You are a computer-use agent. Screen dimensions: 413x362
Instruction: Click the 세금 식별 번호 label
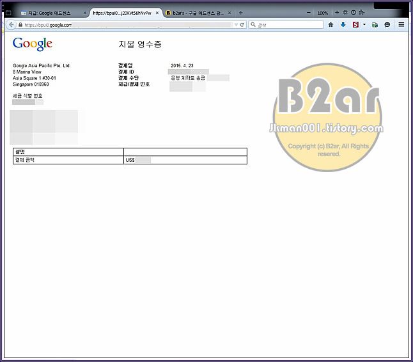(x=27, y=96)
